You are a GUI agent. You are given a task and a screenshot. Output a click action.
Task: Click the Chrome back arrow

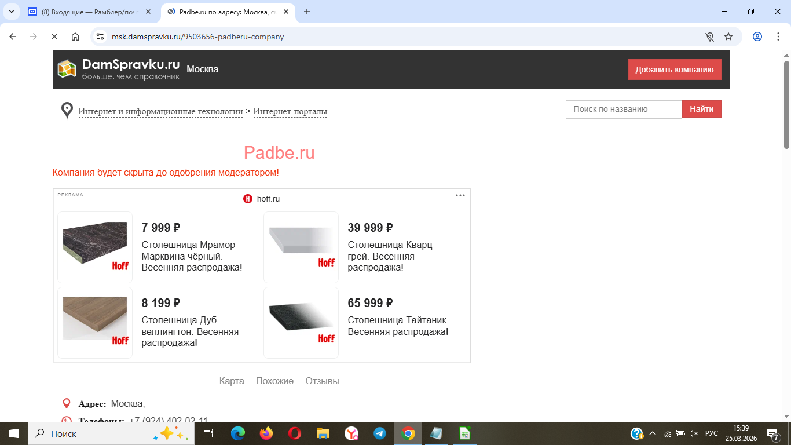[13, 37]
